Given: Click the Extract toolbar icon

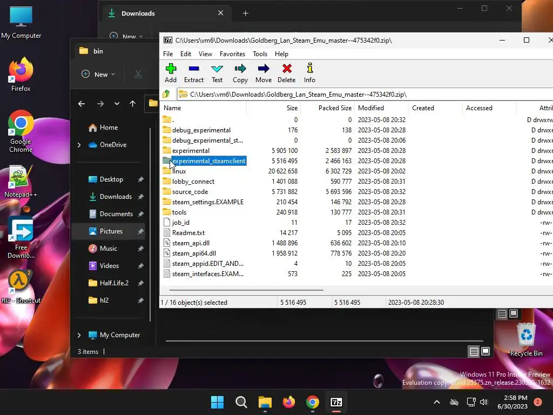Looking at the screenshot, I should click(x=194, y=73).
